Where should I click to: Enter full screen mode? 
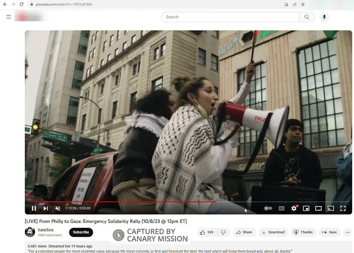click(x=343, y=208)
